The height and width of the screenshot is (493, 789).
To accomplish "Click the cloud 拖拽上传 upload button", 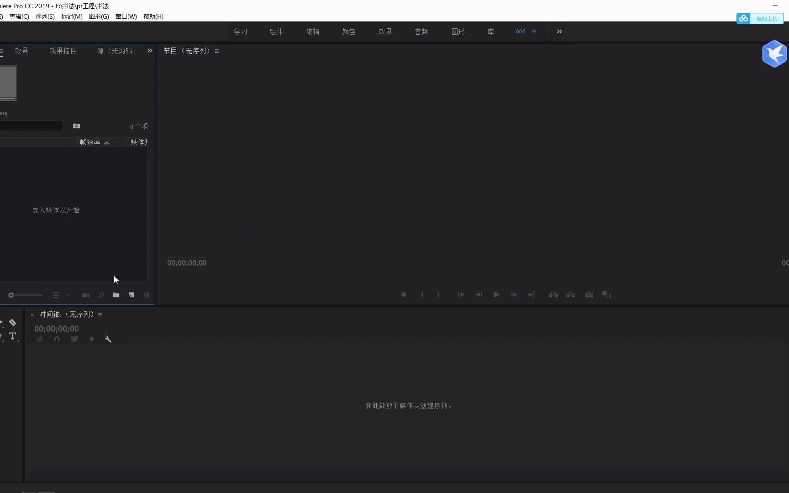I will click(x=760, y=19).
